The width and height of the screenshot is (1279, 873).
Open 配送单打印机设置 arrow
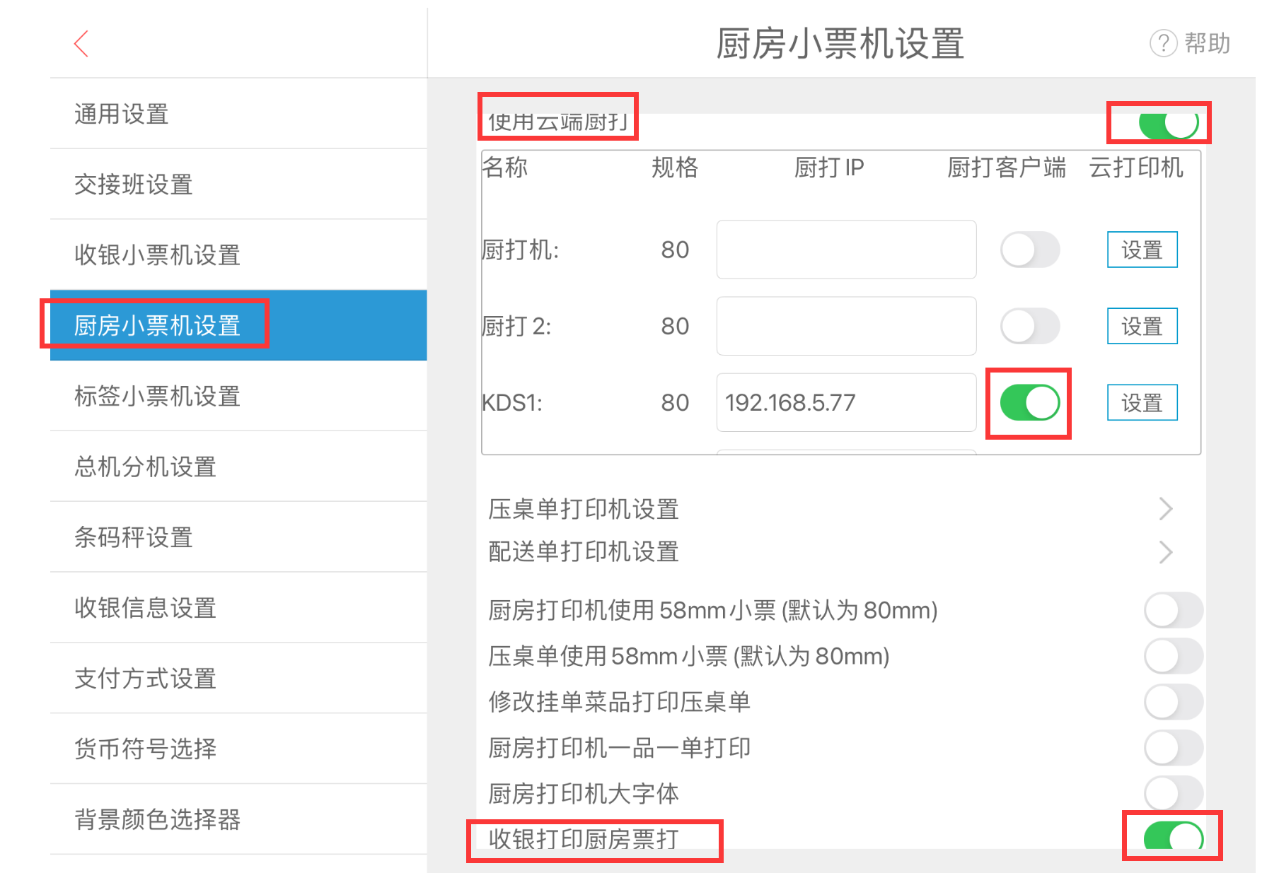click(x=1166, y=552)
